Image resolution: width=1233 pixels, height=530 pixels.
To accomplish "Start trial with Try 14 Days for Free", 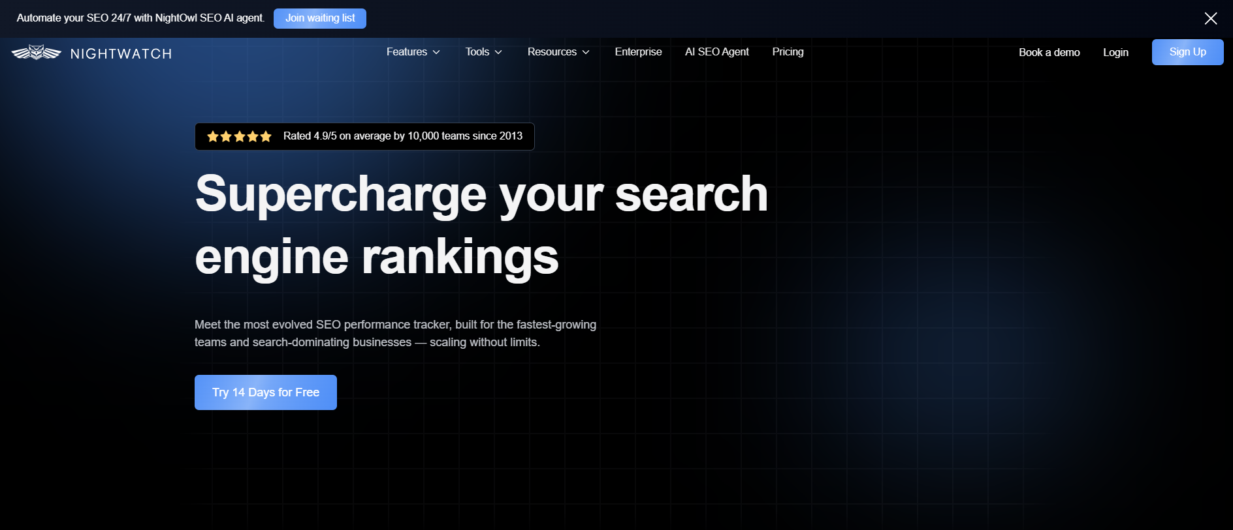I will click(x=266, y=392).
